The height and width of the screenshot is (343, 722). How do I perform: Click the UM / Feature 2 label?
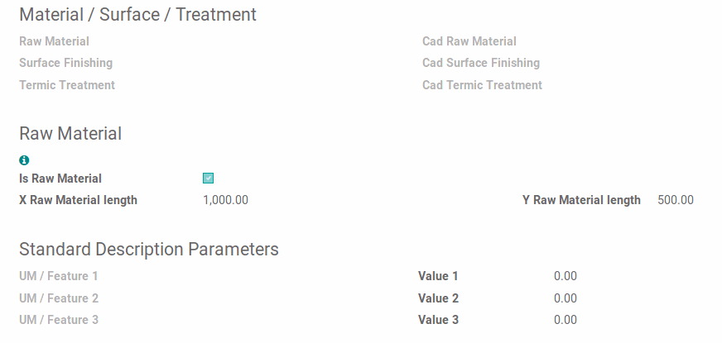(59, 298)
